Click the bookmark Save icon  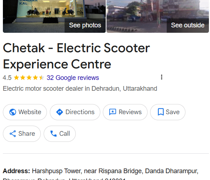click(161, 112)
